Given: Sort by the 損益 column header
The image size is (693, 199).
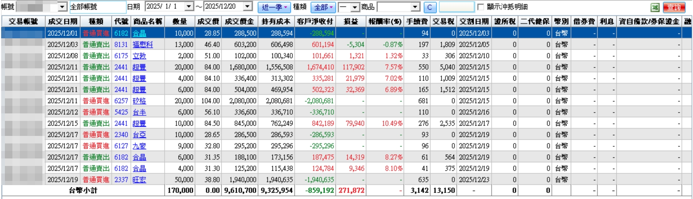Looking at the screenshot, I should tap(351, 22).
